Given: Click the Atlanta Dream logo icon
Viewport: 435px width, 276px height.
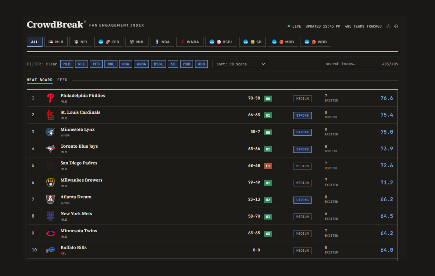Looking at the screenshot, I should (x=50, y=199).
